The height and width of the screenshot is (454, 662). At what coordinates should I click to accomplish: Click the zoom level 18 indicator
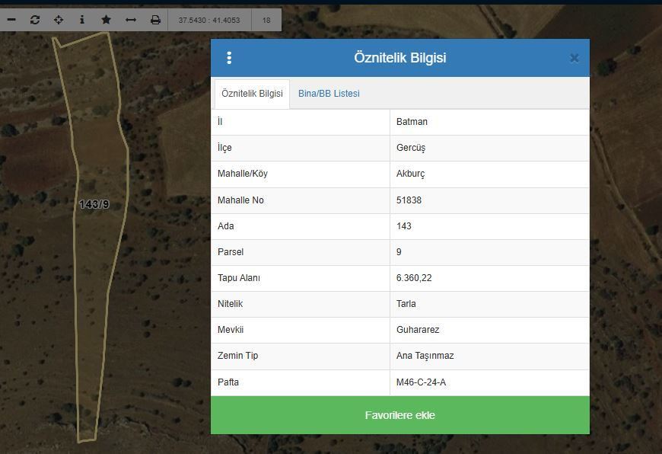(x=266, y=20)
